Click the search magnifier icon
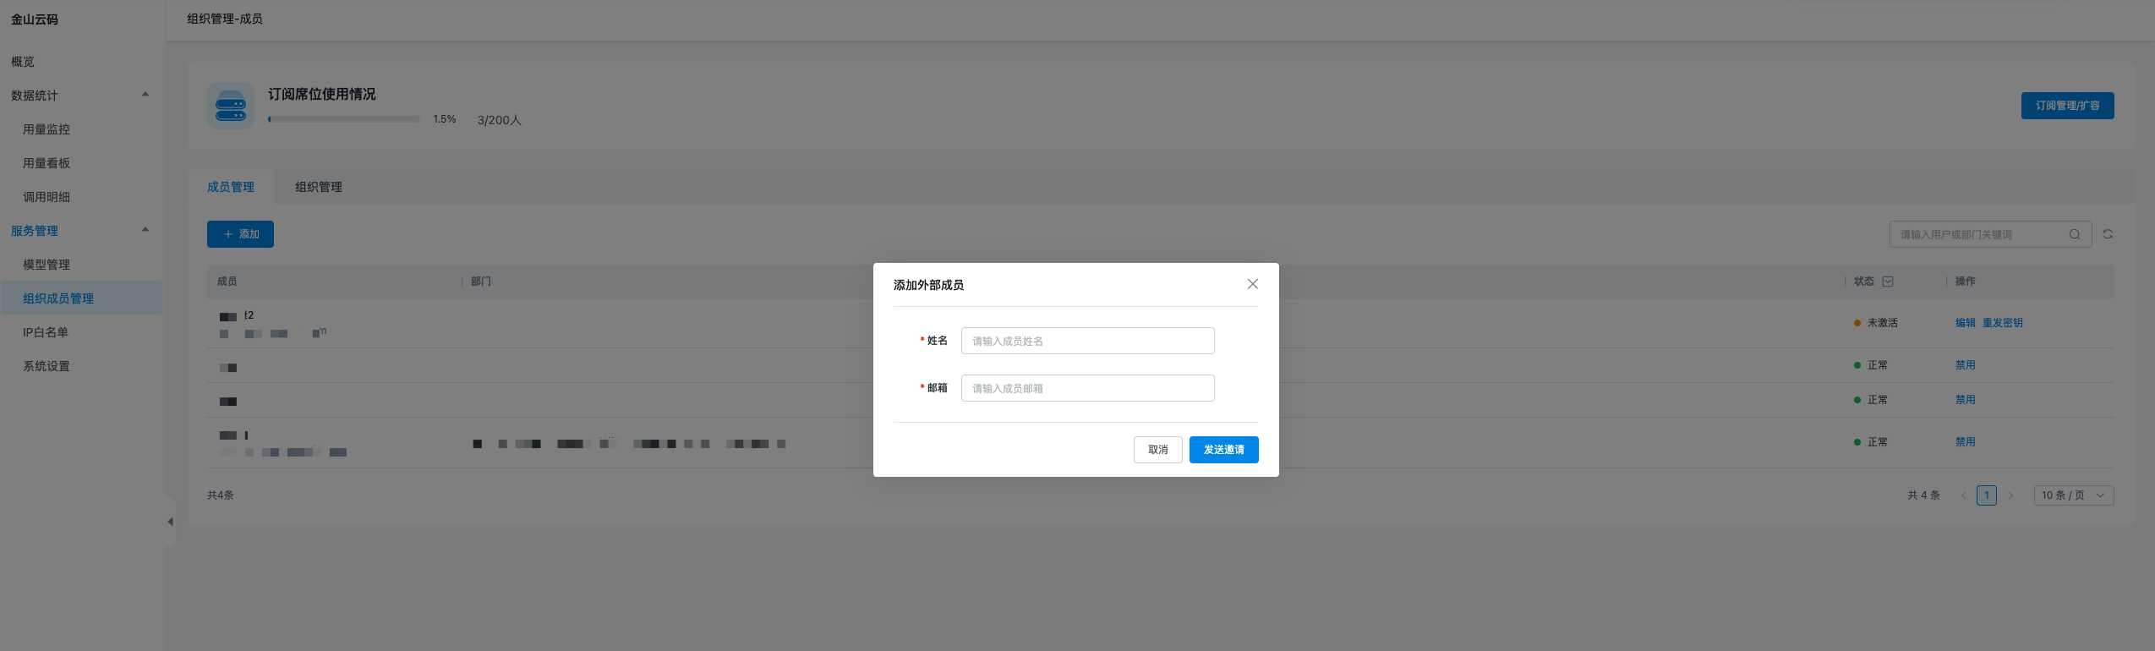 point(2075,234)
